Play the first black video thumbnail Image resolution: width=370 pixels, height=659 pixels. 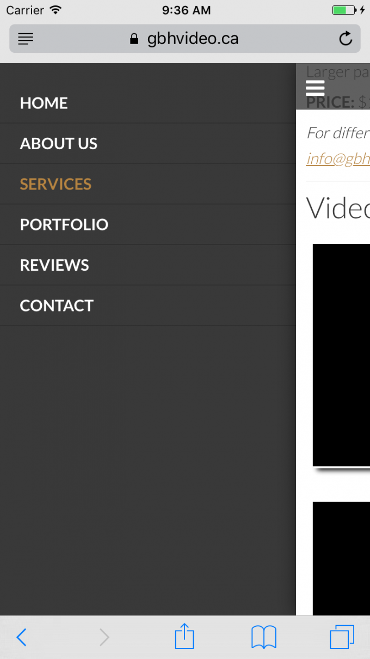pos(341,355)
